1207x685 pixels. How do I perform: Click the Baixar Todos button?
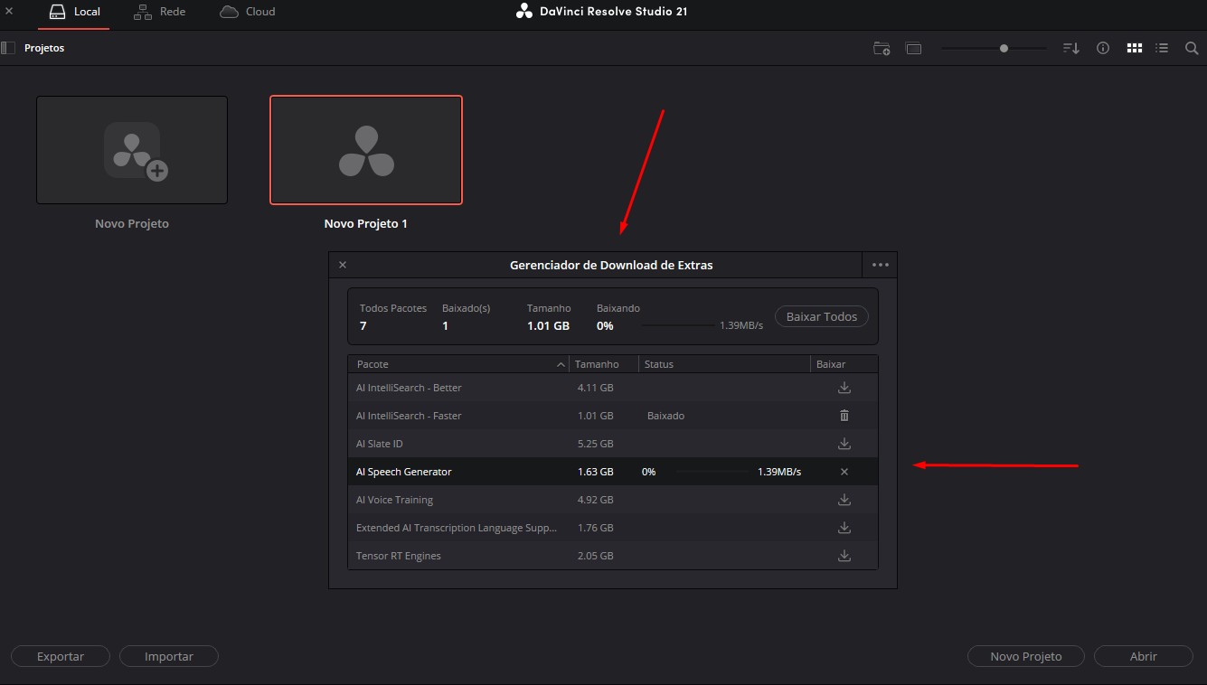(x=822, y=317)
